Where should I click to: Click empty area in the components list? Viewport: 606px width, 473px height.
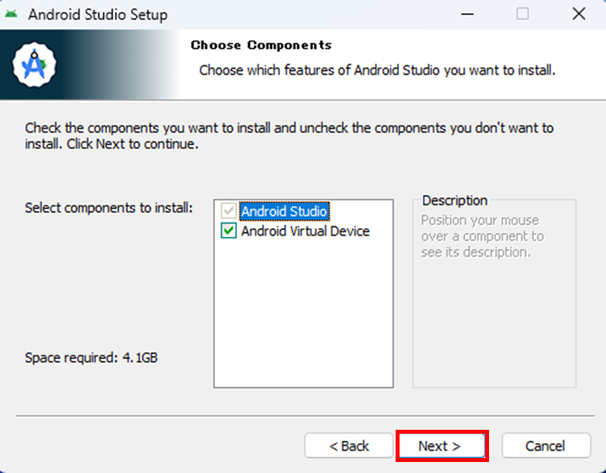click(x=303, y=314)
